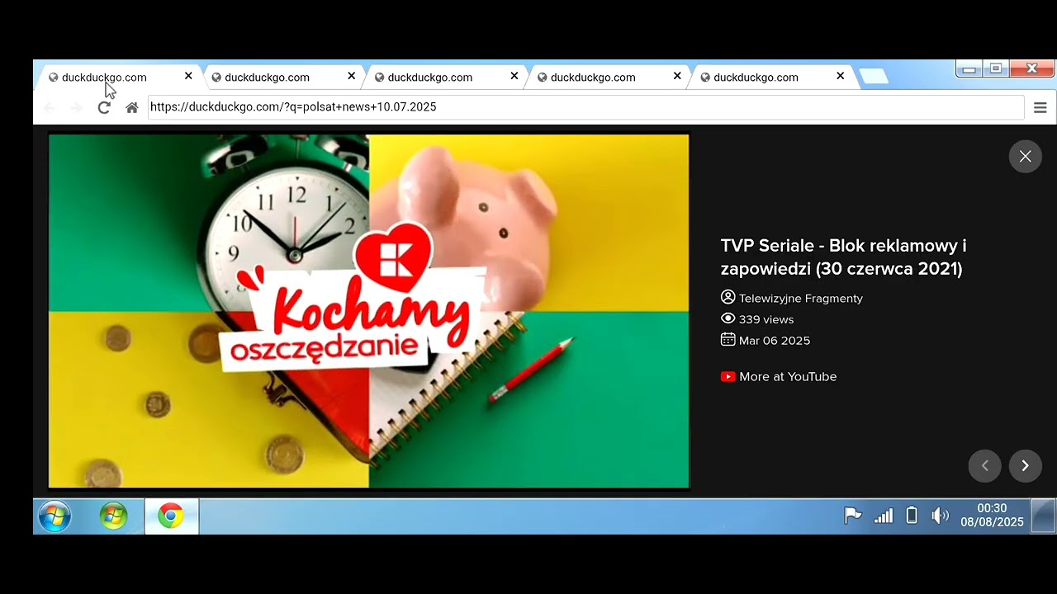Minimize the browser window
Viewport: 1057px width, 594px height.
(x=969, y=69)
